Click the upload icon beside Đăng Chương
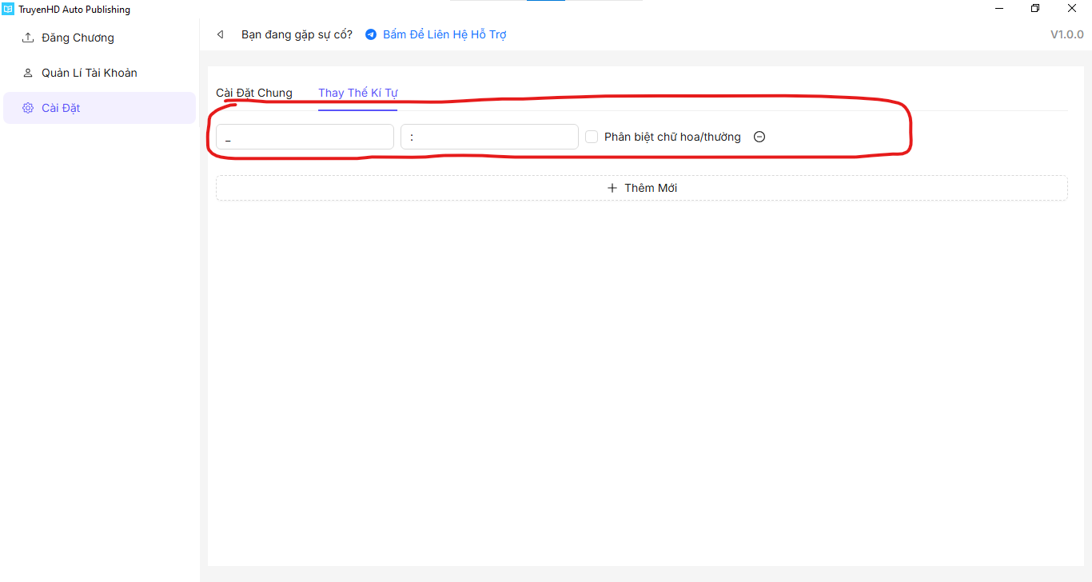 pyautogui.click(x=28, y=38)
